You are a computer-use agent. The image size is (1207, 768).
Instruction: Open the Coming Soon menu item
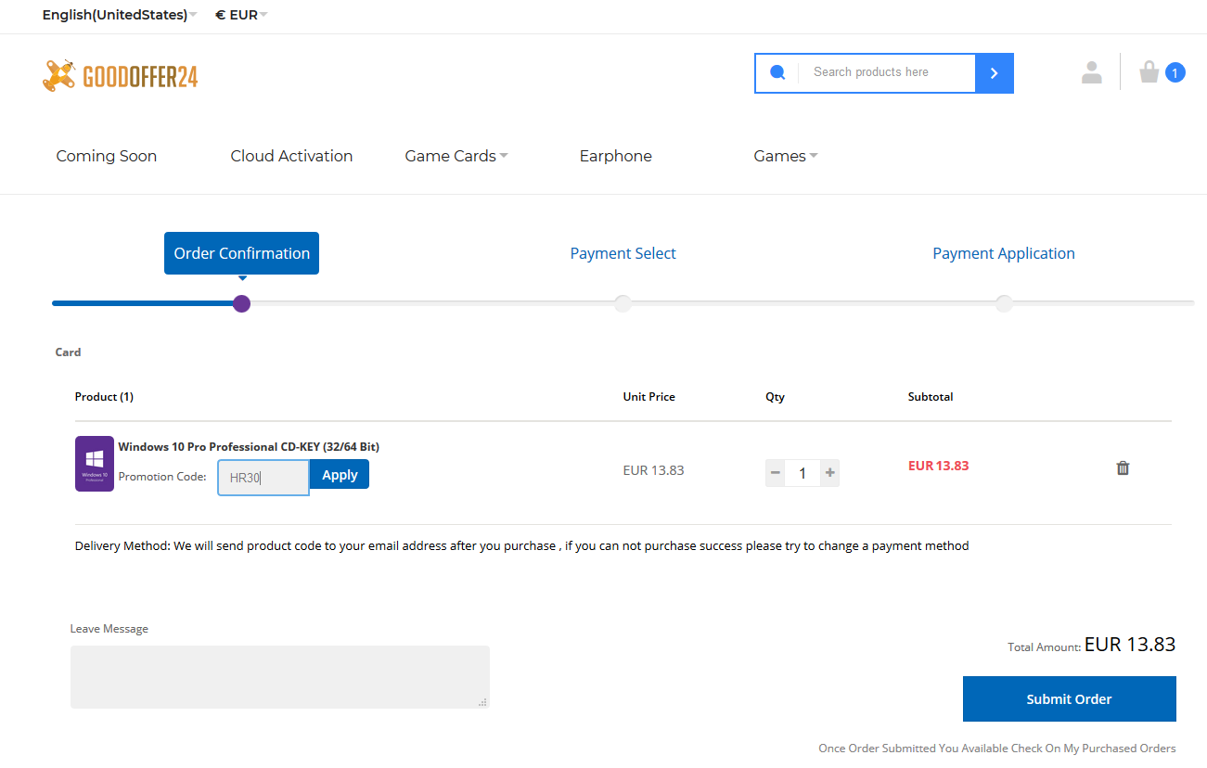tap(107, 156)
